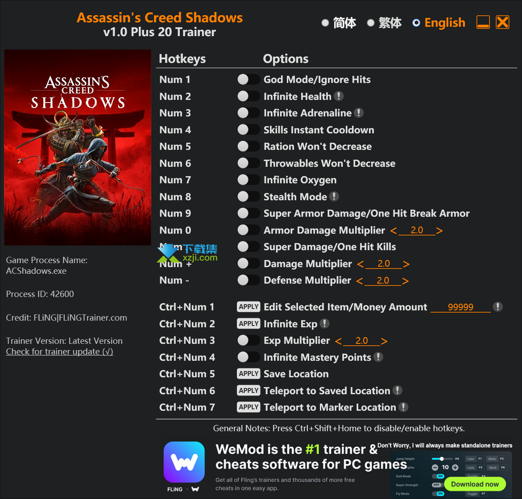The width and height of the screenshot is (522, 499).
Task: Click the info icon next to Infinite Mastery Points
Action: pos(378,357)
